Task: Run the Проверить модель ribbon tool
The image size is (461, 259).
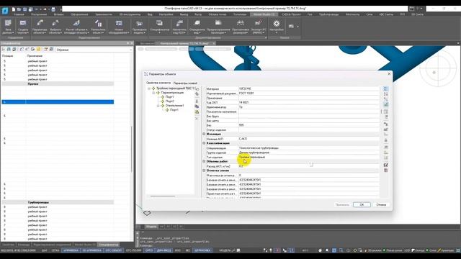Action: pyautogui.click(x=139, y=27)
